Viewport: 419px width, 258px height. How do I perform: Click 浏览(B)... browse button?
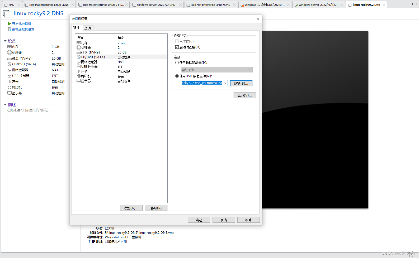point(241,83)
